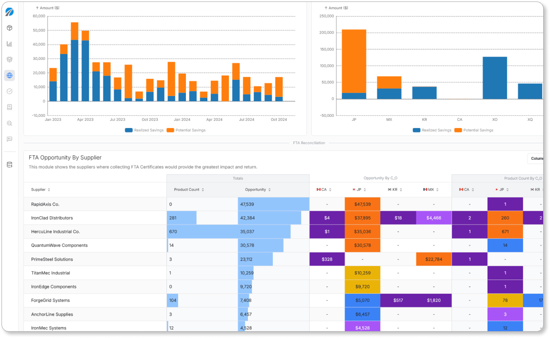Open the Columns button

(x=536, y=158)
